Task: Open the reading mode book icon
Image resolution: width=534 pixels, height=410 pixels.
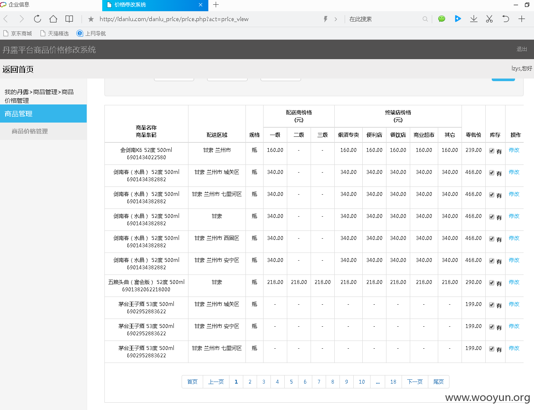Action: point(69,19)
